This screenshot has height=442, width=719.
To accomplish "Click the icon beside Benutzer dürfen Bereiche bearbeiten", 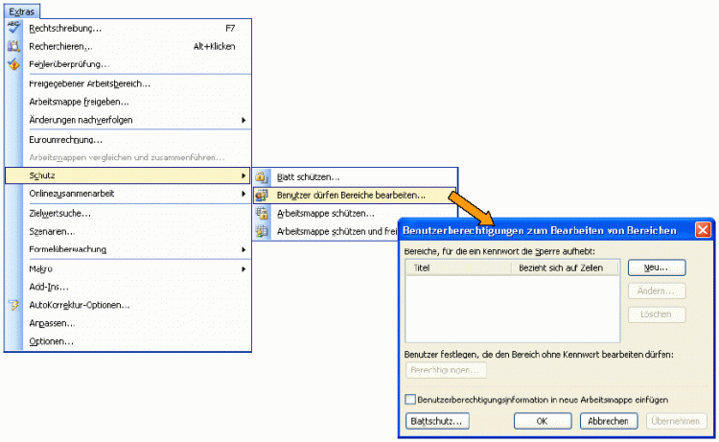I will click(263, 196).
